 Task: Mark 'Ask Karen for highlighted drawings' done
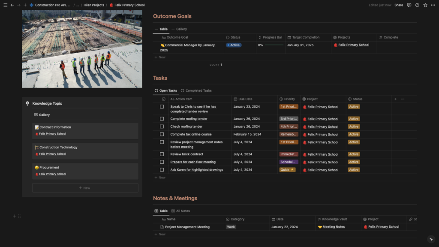tap(162, 170)
